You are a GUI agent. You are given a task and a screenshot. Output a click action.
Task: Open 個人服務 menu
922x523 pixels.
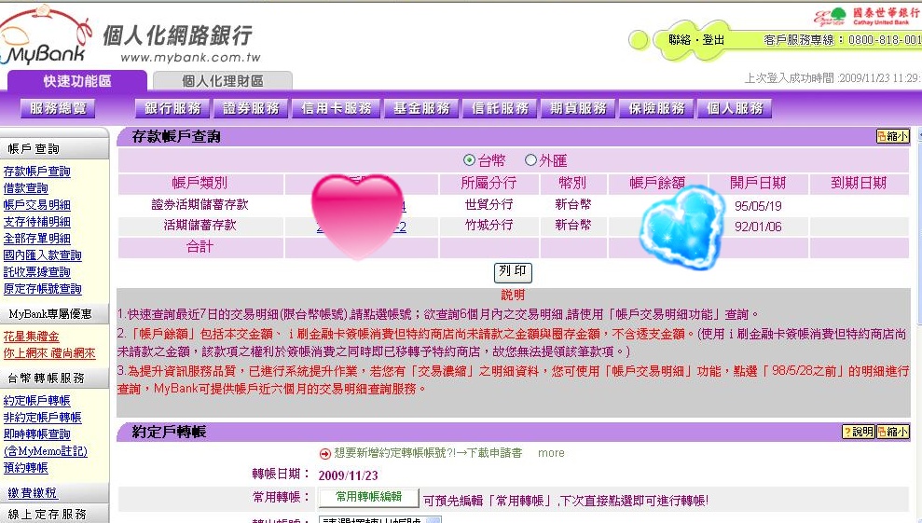click(x=735, y=108)
